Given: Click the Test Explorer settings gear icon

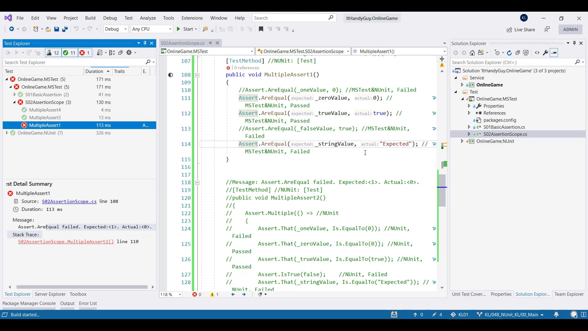Looking at the screenshot, I should 129,53.
